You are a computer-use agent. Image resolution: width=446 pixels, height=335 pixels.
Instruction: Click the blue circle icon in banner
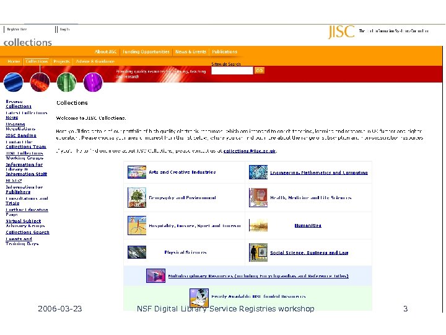[14, 82]
